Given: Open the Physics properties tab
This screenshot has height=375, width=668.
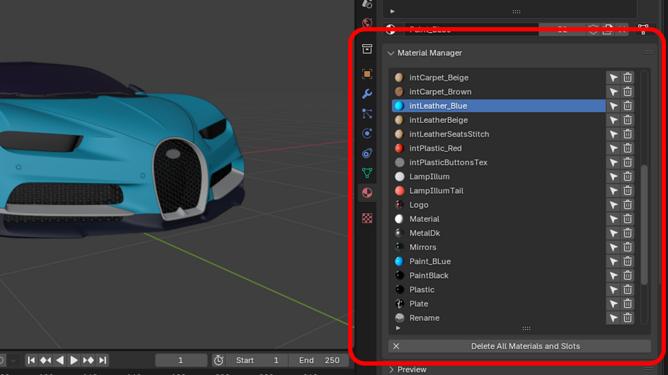Looking at the screenshot, I should pos(367,133).
